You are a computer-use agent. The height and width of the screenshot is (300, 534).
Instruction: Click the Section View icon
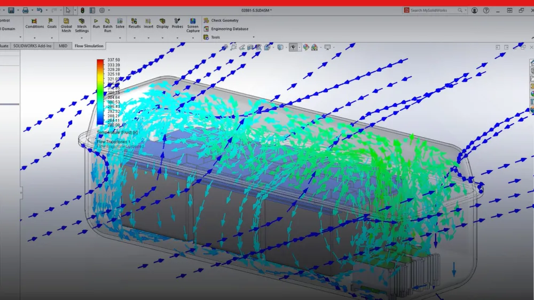click(250, 47)
